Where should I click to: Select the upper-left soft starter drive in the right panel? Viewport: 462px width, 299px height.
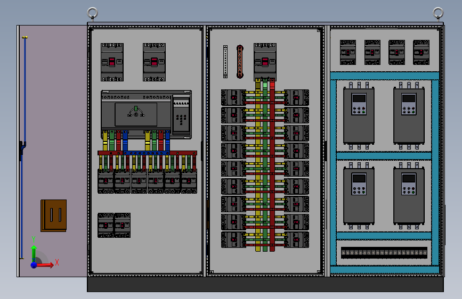tap(359, 116)
